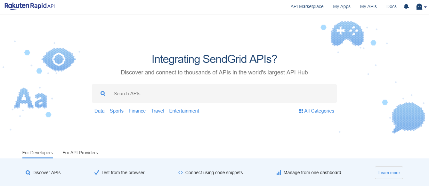Click the Test from browser checkmark icon
429x186 pixels.
96,173
